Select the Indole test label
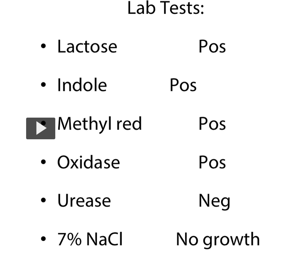This screenshot has height=258, width=286. click(82, 85)
